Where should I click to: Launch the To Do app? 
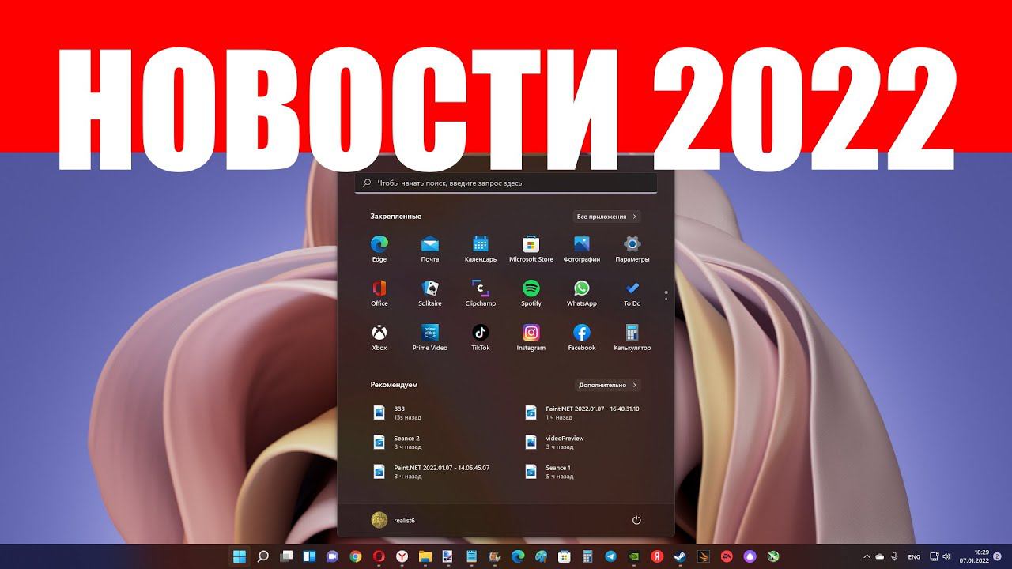tap(632, 292)
